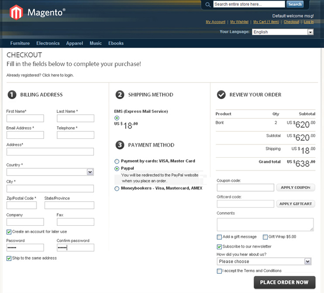Viewport: 324px width, 293px height.
Task: Click the City field
Action: click(x=50, y=189)
